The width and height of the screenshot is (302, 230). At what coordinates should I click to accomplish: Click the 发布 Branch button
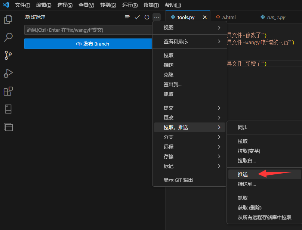pos(88,44)
